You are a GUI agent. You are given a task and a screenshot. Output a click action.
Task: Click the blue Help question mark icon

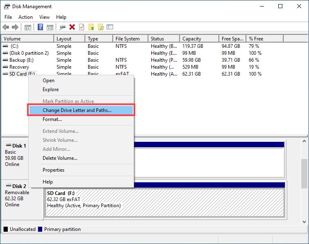(x=40, y=27)
